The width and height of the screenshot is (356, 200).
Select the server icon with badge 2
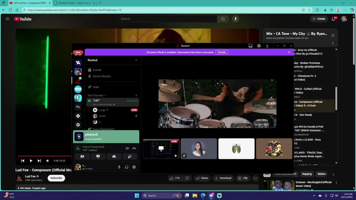point(78,71)
